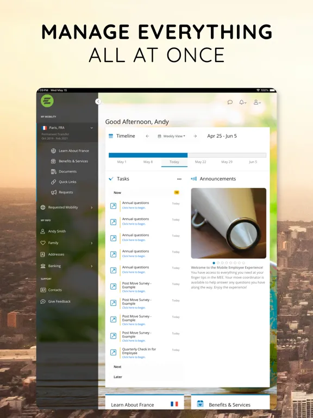The image size is (313, 418).
Task: Open the Learn About France card
Action: [x=145, y=402]
